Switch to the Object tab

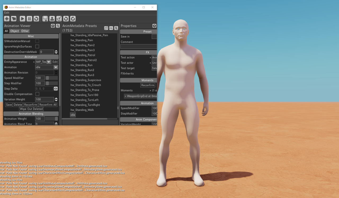point(15,31)
